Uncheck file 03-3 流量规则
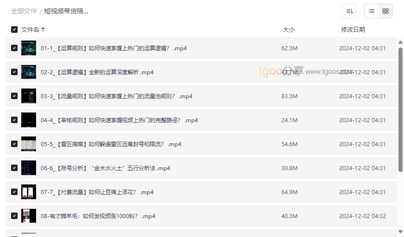The width and height of the screenshot is (404, 237). click(14, 96)
